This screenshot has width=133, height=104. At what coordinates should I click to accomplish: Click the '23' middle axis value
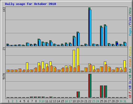[4, 49]
